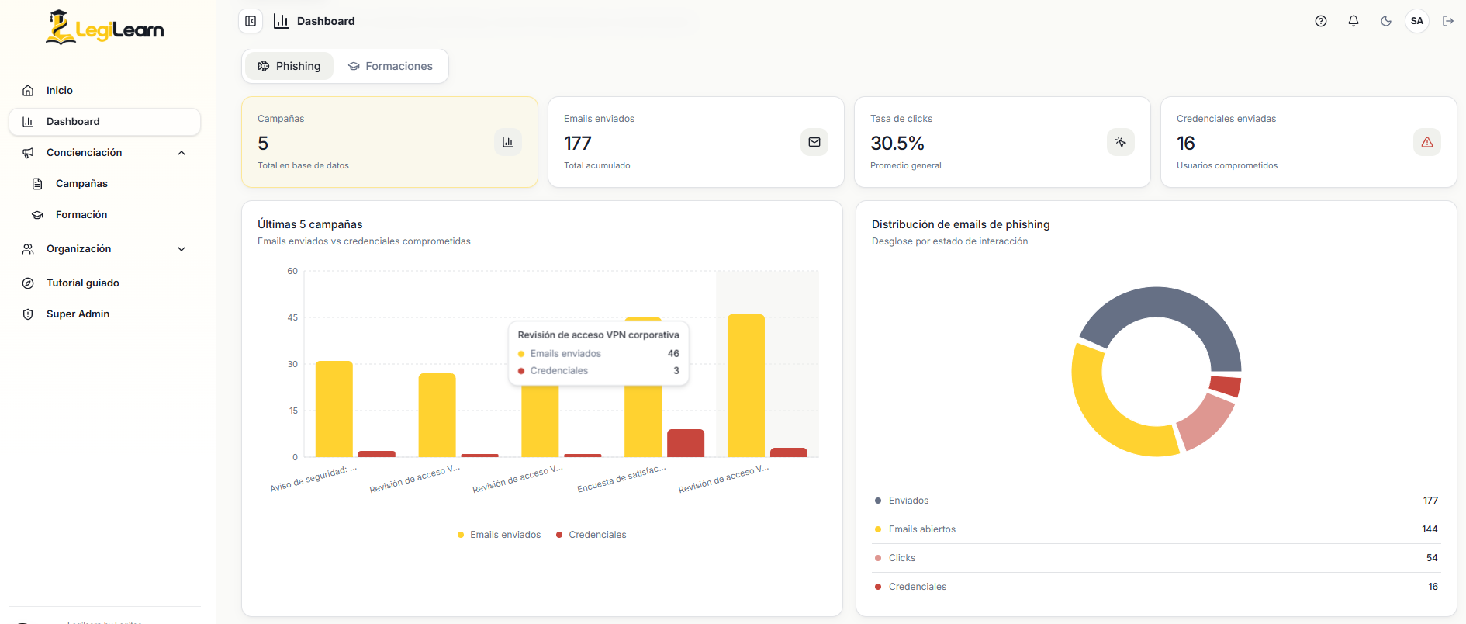Select the Emails abiertos row
1466x624 pixels.
[1157, 529]
